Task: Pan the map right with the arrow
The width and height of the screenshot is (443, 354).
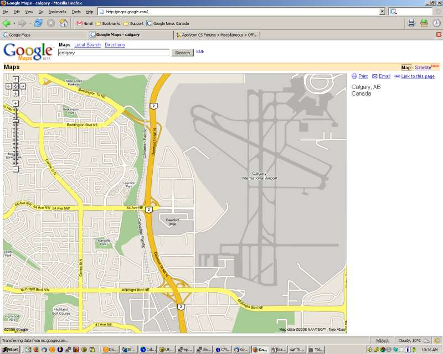Action: point(23,86)
